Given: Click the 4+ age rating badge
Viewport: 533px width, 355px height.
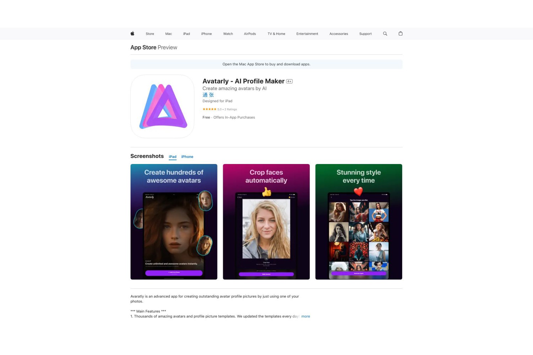Looking at the screenshot, I should [x=289, y=81].
